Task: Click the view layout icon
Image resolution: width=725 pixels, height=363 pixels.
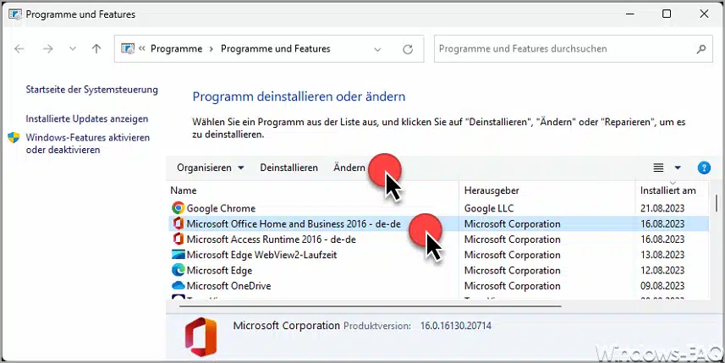Action: (658, 168)
